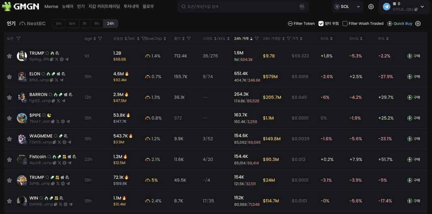Open the 24h 거래 filter funnel

[256, 39]
